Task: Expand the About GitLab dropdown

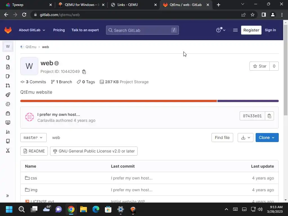Action: pyautogui.click(x=32, y=30)
